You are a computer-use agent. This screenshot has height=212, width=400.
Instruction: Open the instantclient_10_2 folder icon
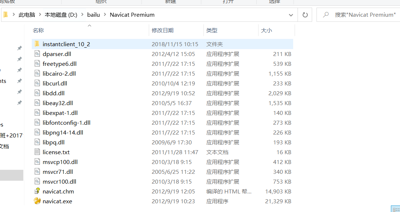37,44
